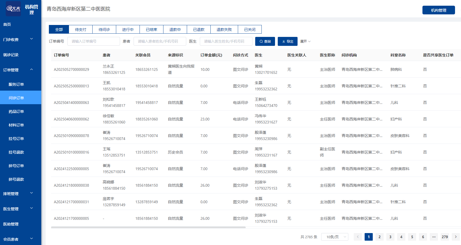Click the 机构管理 button at top right
461x245 pixels.
click(x=438, y=10)
